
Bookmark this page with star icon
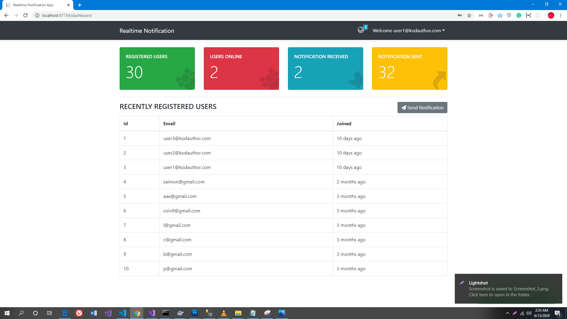tap(469, 15)
